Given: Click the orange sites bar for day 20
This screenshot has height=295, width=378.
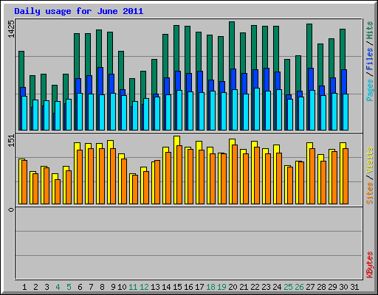Looking at the screenshot, I should click(x=235, y=174).
